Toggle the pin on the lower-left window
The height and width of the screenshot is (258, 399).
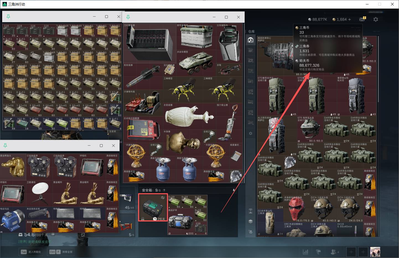5,145
